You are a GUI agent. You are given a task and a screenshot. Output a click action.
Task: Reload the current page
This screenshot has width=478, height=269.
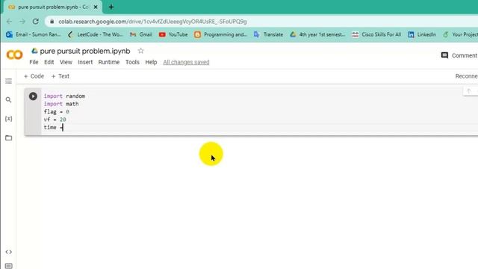[x=36, y=22]
